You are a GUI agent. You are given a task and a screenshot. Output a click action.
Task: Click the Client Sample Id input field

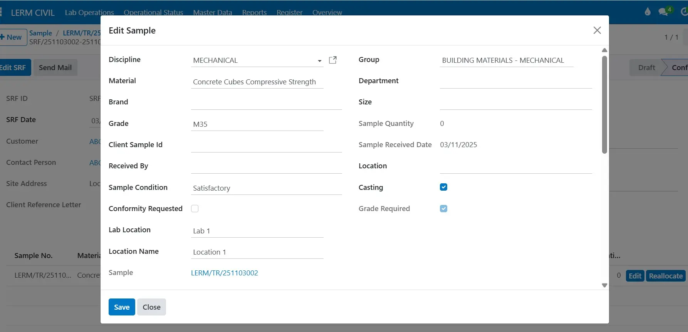[266, 145]
